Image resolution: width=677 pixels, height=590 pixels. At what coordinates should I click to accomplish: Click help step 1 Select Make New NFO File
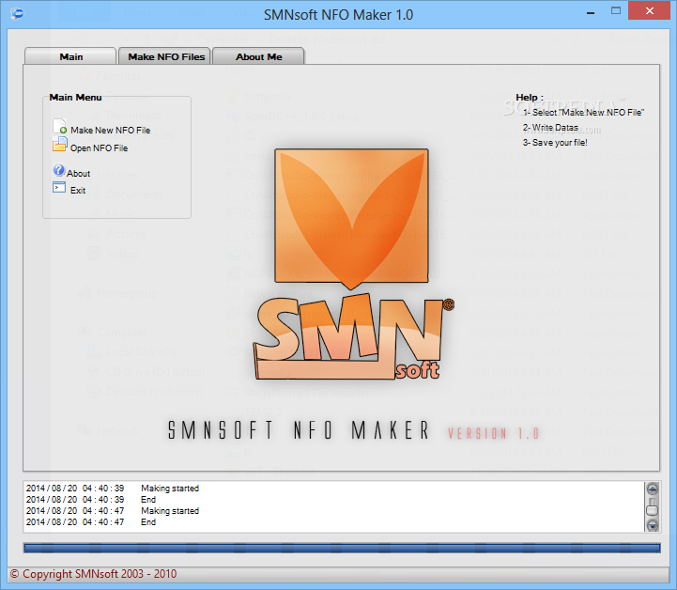(583, 113)
